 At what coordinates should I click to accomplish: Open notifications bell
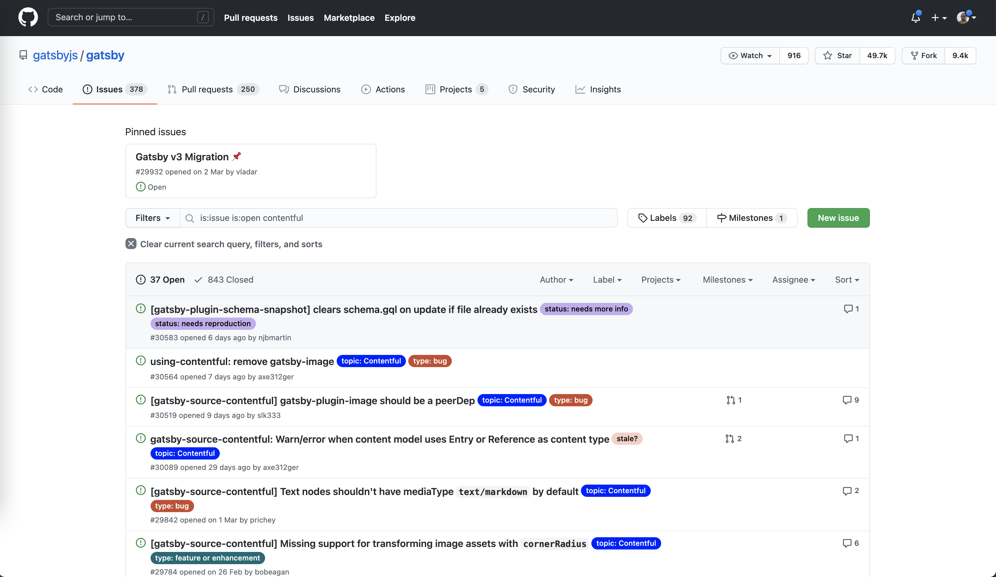click(x=915, y=18)
